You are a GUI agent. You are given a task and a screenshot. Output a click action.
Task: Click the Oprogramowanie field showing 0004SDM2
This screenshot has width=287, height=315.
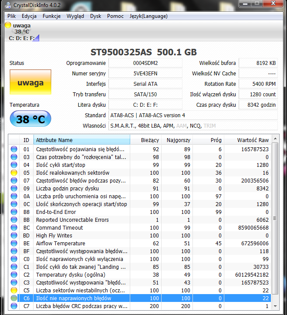145,63
